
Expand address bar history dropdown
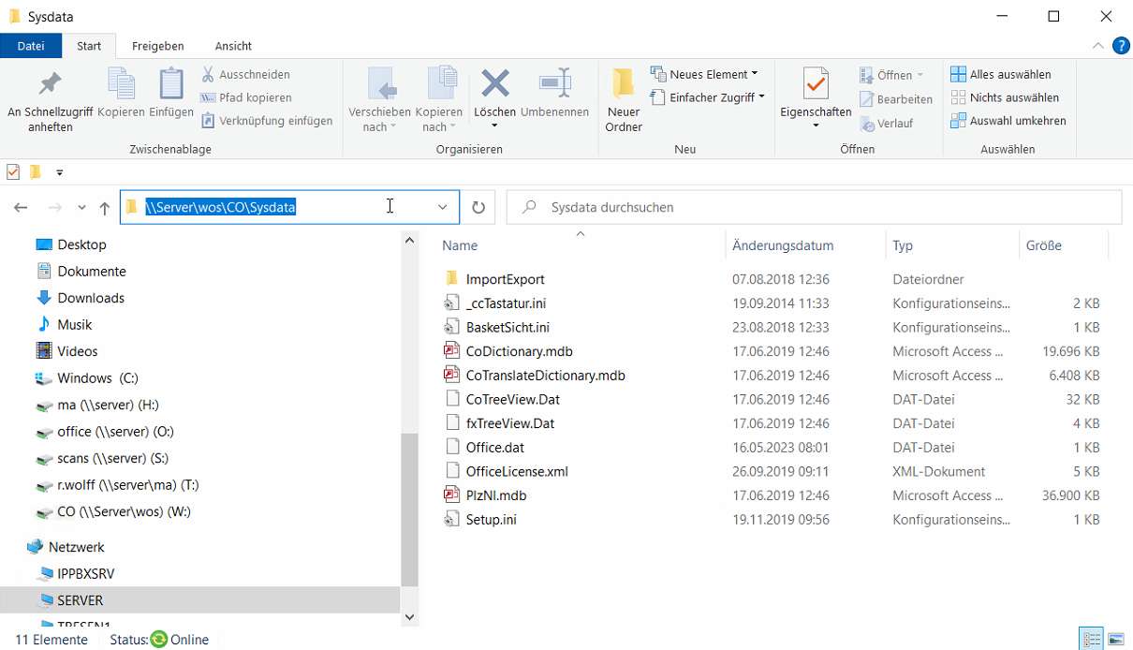pyautogui.click(x=443, y=208)
